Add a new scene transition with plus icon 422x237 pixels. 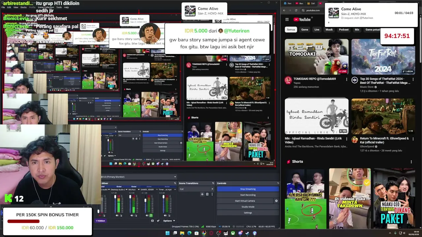tap(202, 194)
